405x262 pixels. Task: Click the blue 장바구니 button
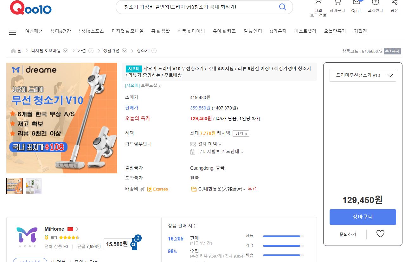click(363, 217)
